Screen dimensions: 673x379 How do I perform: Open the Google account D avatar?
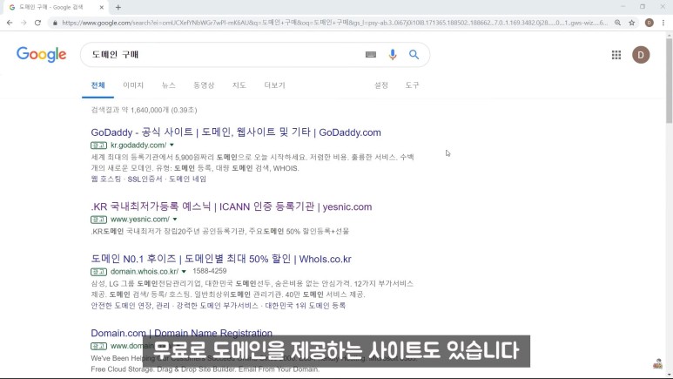click(x=641, y=55)
